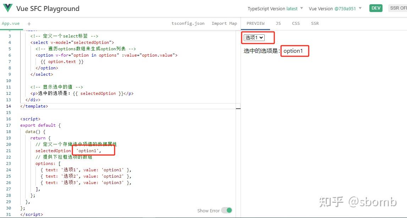Switch to the JS output tab
Screen dimensions: 407x218
point(278,23)
